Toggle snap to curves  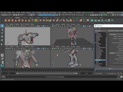[x=66, y=15]
